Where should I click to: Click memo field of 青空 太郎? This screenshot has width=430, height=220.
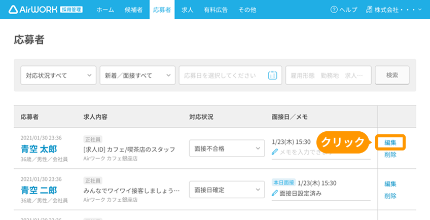coord(321,152)
